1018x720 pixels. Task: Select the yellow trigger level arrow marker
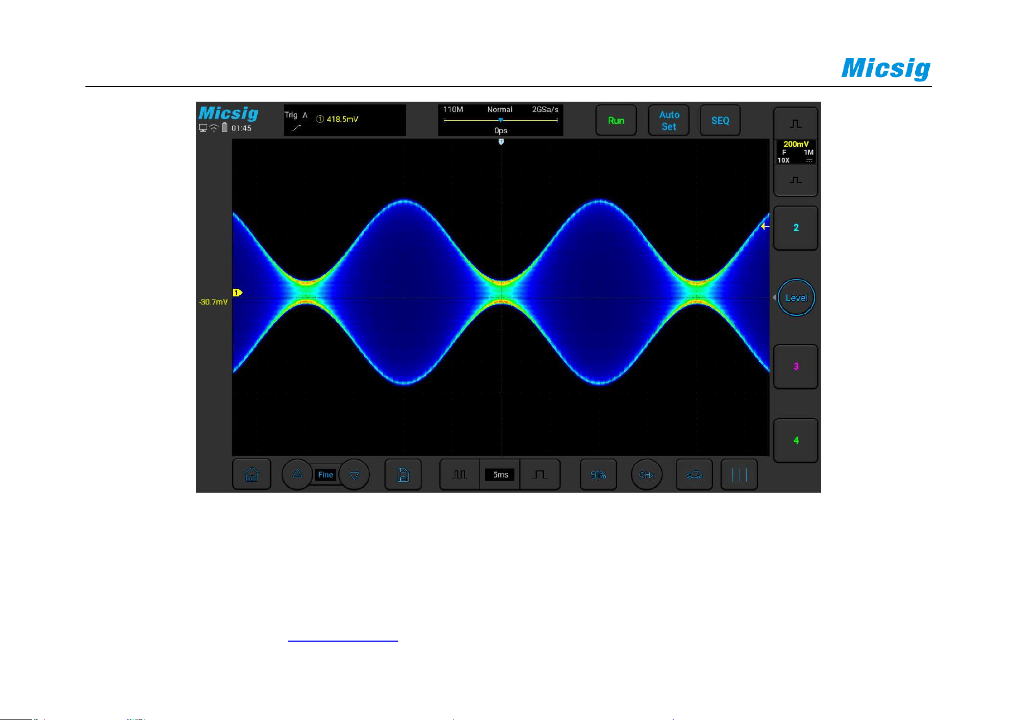point(765,226)
